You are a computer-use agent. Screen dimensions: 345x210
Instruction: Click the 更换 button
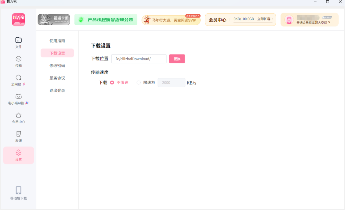(177, 59)
